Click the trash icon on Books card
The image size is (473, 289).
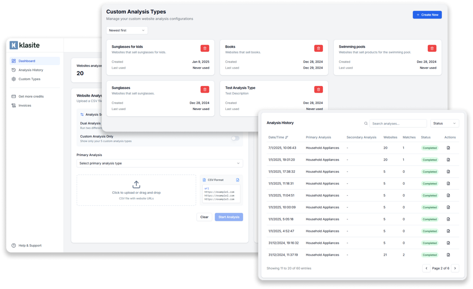[318, 48]
